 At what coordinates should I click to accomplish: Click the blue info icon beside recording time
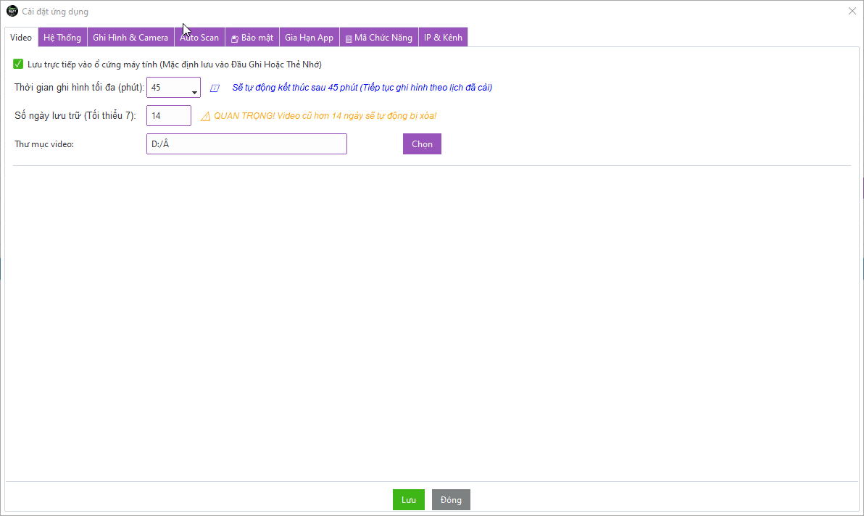coord(215,88)
